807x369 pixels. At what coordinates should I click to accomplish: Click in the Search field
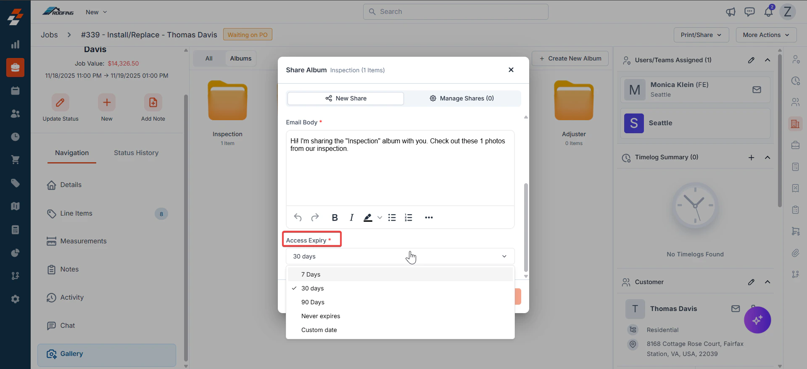pos(456,12)
